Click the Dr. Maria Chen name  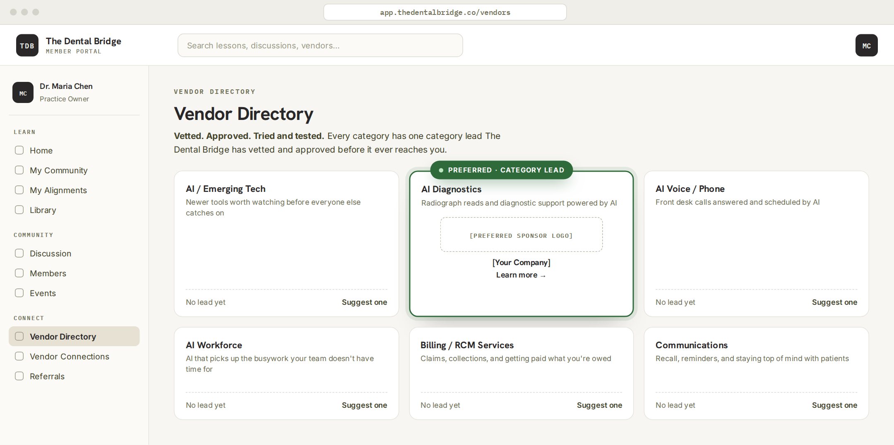66,86
